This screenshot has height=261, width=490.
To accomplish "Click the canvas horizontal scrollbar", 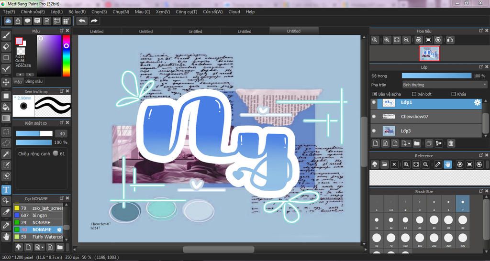I will [218, 250].
